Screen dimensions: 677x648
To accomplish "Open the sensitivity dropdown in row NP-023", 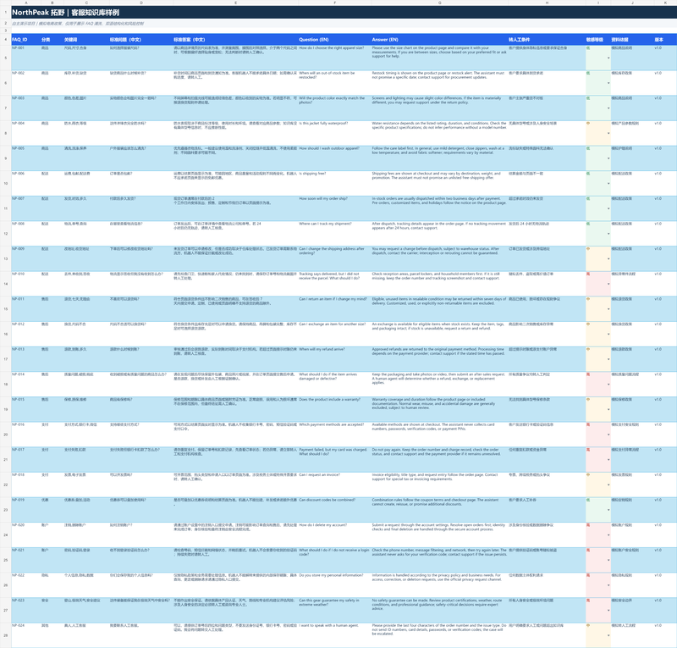I will pyautogui.click(x=608, y=611).
